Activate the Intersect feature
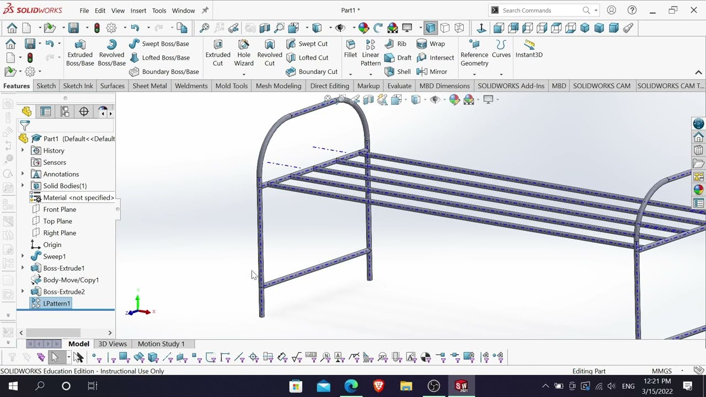 coord(435,57)
